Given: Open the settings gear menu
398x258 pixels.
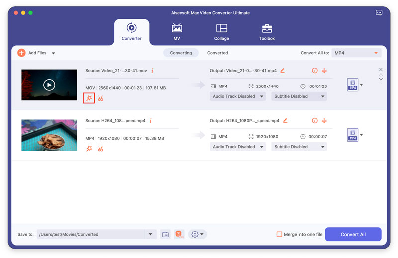Looking at the screenshot, I should coord(197,234).
